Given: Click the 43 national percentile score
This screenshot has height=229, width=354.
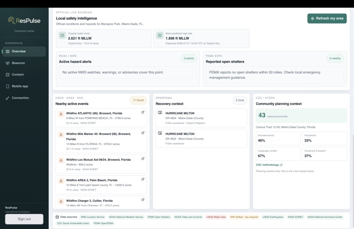Looking at the screenshot, I should point(301,116).
